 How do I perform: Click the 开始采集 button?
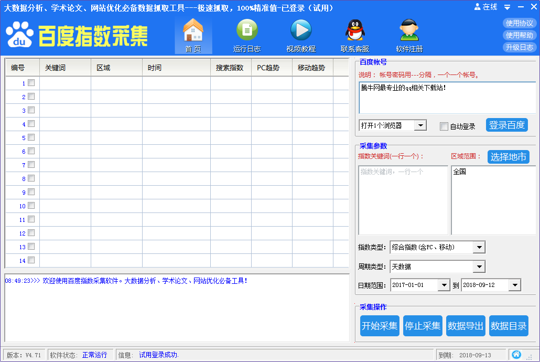coord(380,325)
